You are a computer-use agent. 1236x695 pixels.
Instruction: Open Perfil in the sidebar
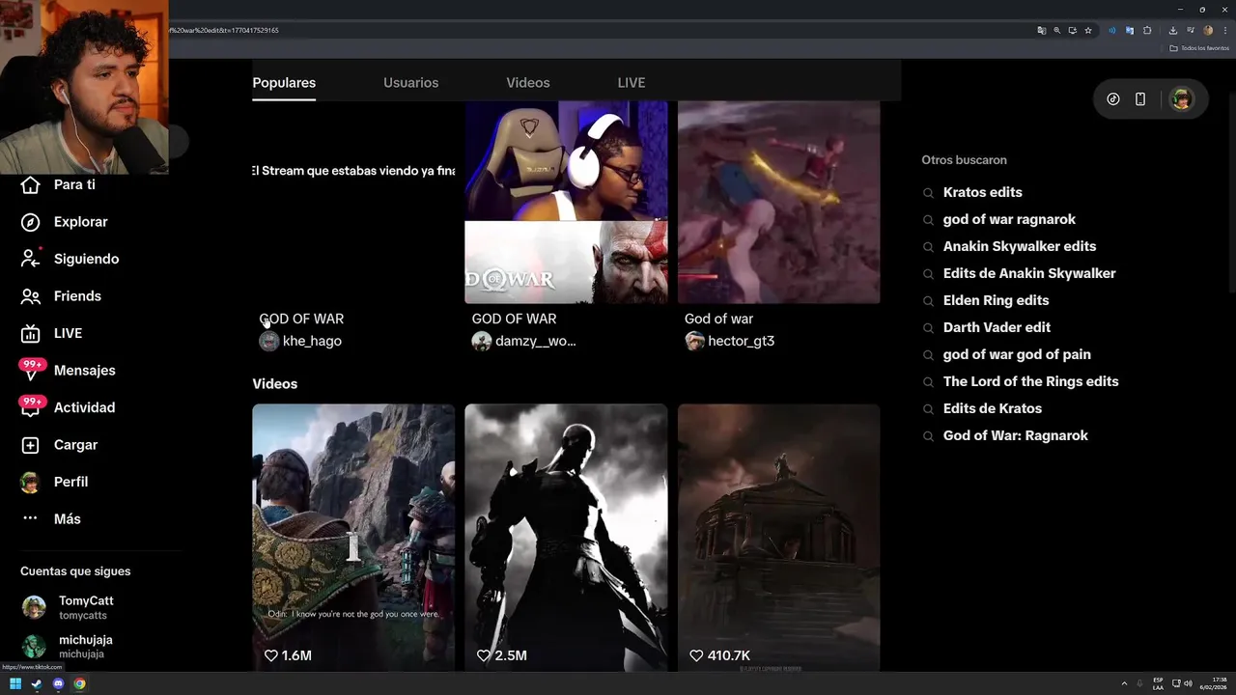point(54,482)
